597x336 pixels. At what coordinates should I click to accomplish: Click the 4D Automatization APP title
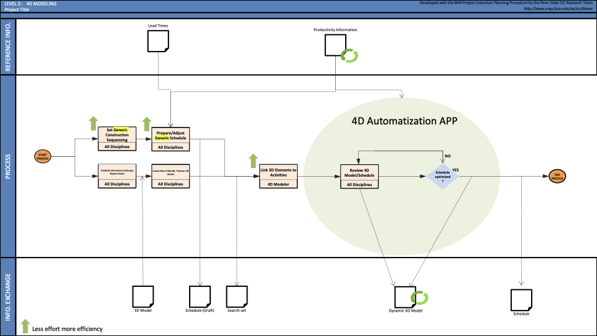tap(404, 121)
